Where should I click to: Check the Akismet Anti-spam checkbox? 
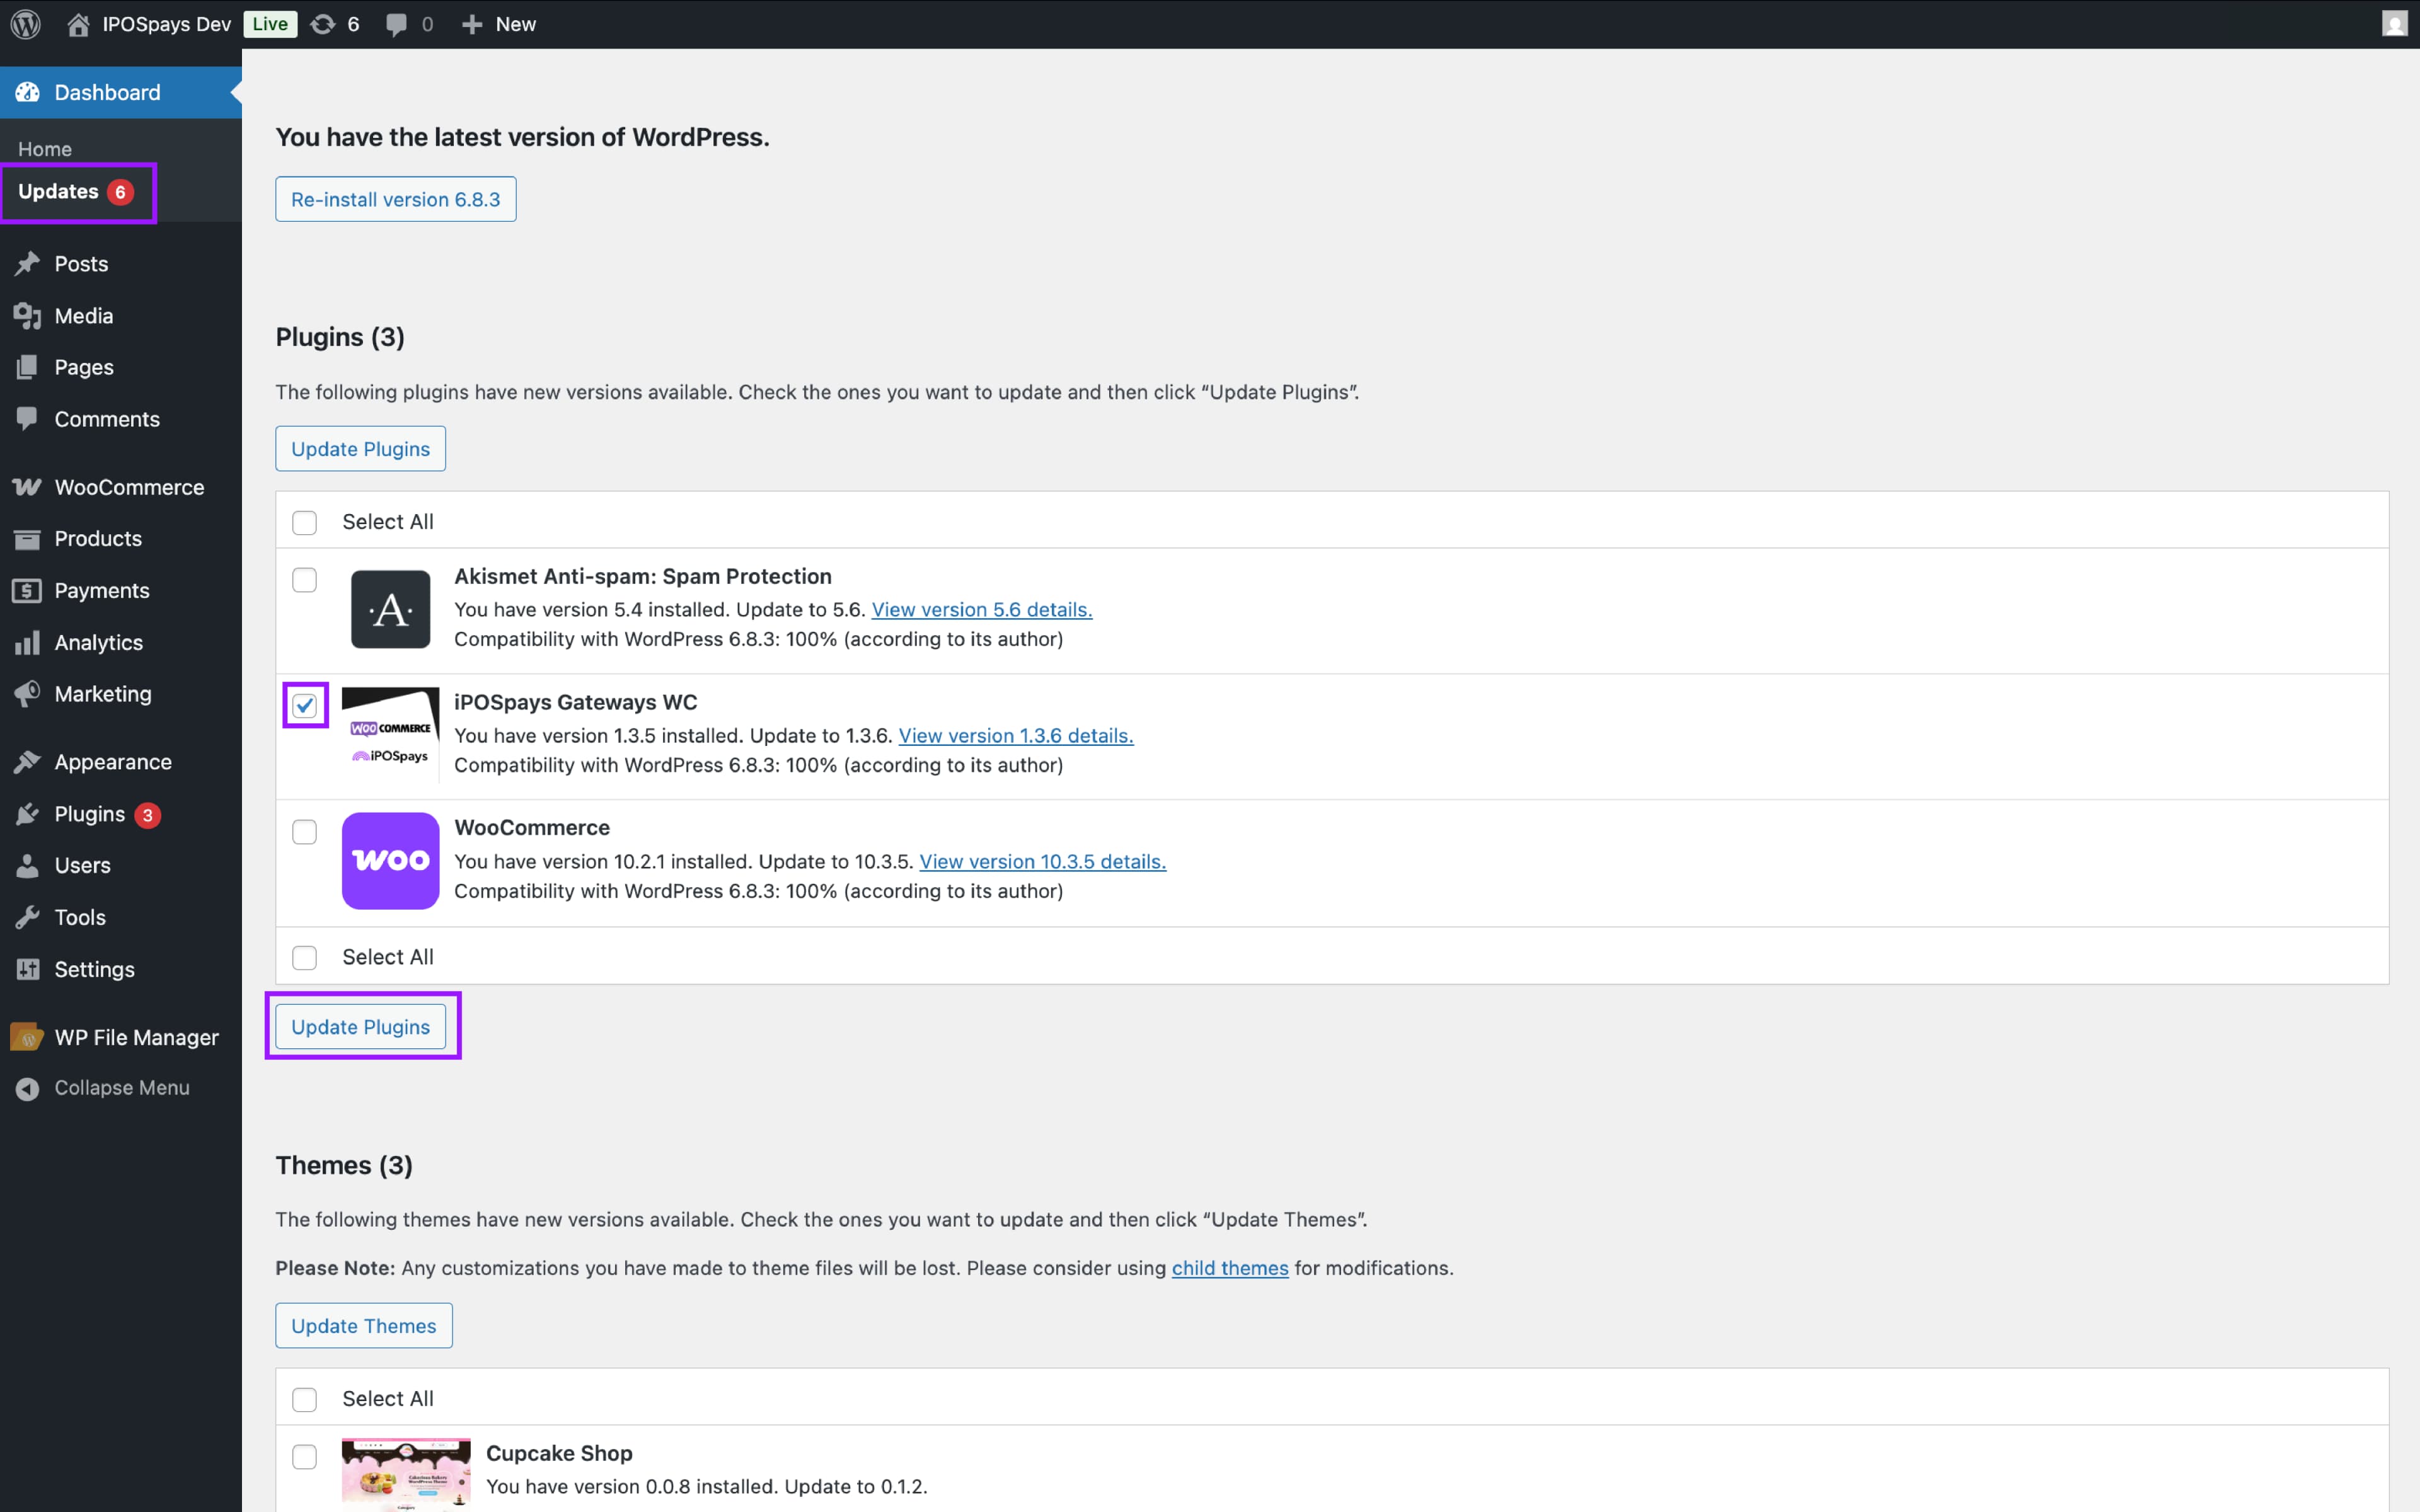coord(305,580)
